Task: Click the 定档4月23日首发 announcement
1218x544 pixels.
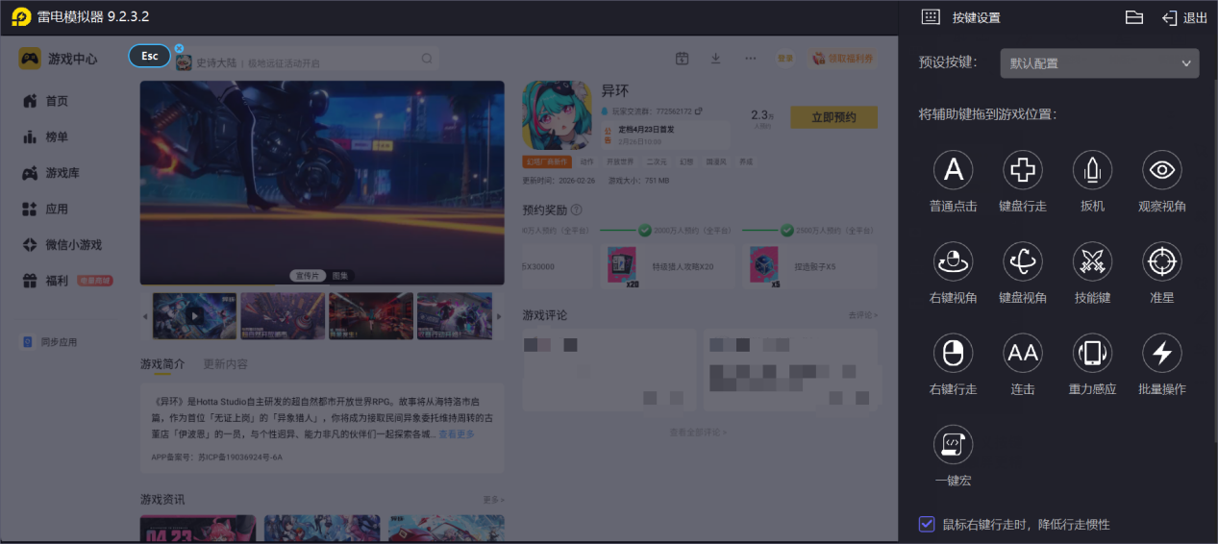Action: coord(664,134)
